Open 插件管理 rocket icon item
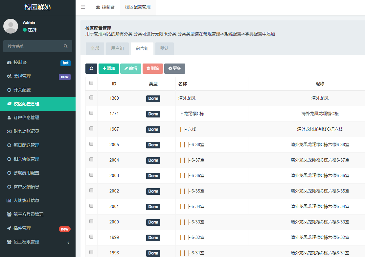Screen dimensions: 365x257 (x=9, y=228)
